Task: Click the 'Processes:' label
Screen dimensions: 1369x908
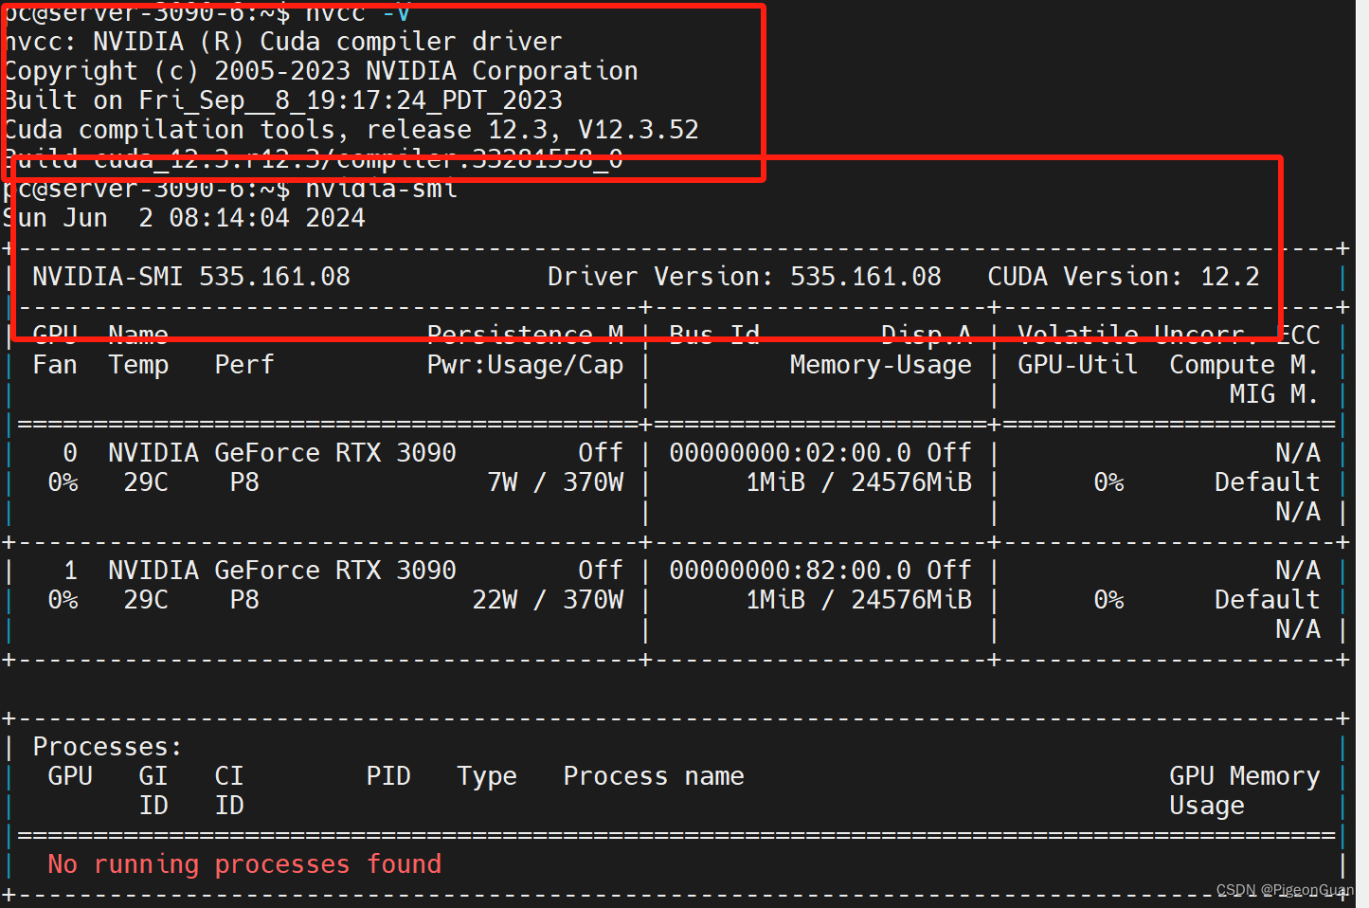Action: pos(107,747)
